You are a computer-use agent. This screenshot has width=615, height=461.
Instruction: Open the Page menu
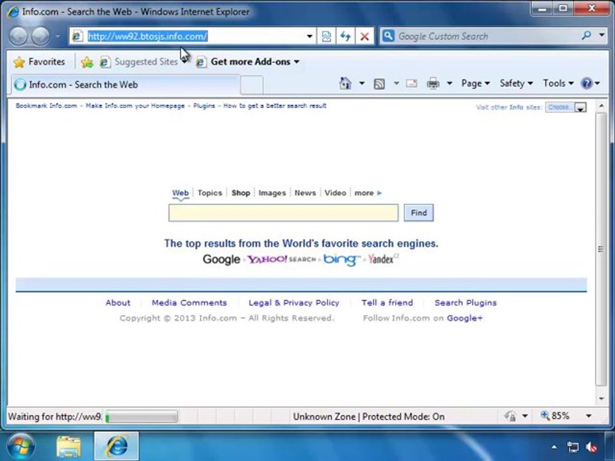click(475, 83)
